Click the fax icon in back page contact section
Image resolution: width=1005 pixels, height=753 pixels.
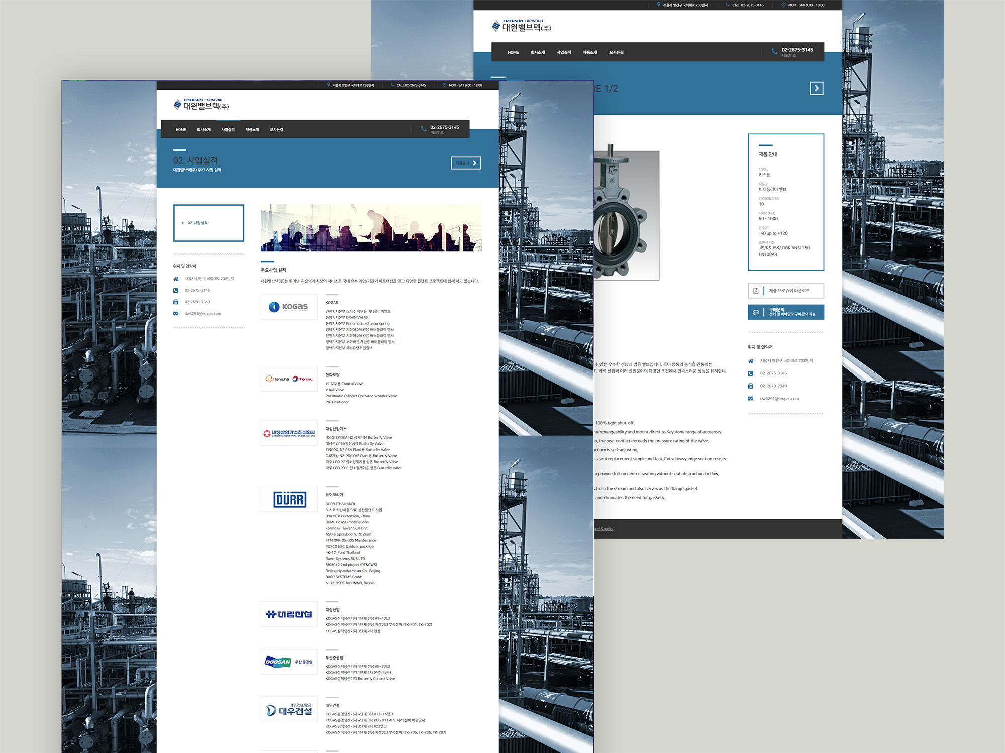[750, 386]
